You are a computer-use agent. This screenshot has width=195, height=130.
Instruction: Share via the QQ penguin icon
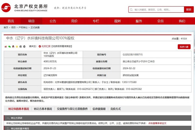coord(13,46)
